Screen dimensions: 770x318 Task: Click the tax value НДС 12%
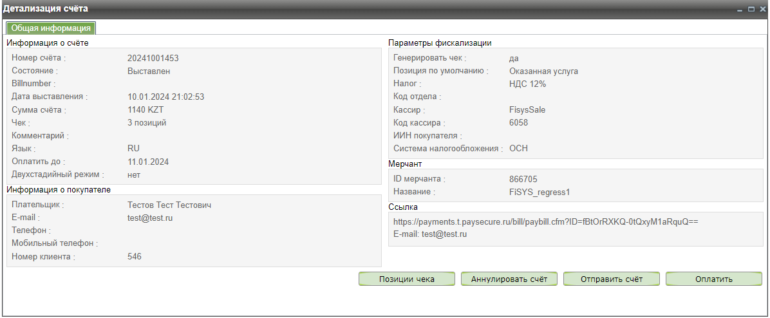point(527,84)
